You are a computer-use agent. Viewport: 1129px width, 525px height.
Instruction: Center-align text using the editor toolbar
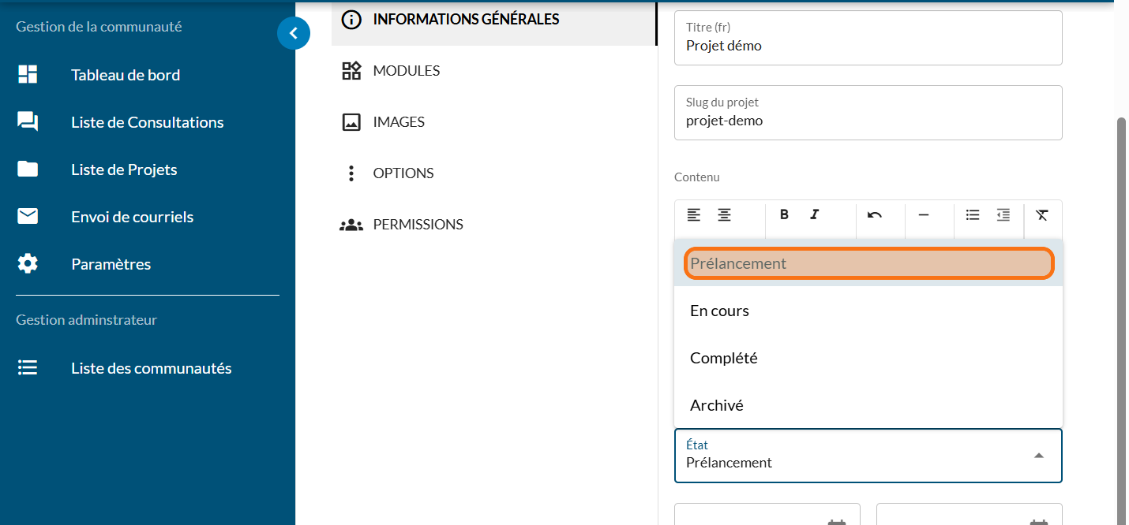(x=724, y=215)
